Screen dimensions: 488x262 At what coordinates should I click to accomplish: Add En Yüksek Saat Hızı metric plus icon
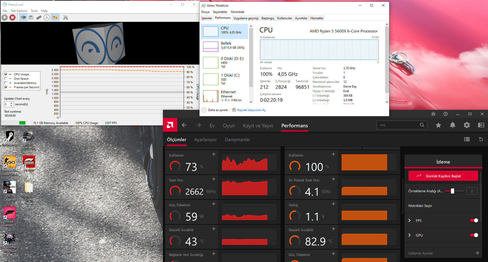333,179
